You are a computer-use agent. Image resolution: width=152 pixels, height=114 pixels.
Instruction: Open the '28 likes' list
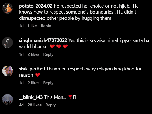click(35, 105)
